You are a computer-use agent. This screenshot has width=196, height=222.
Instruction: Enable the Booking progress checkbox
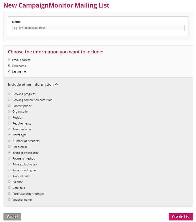point(9,94)
